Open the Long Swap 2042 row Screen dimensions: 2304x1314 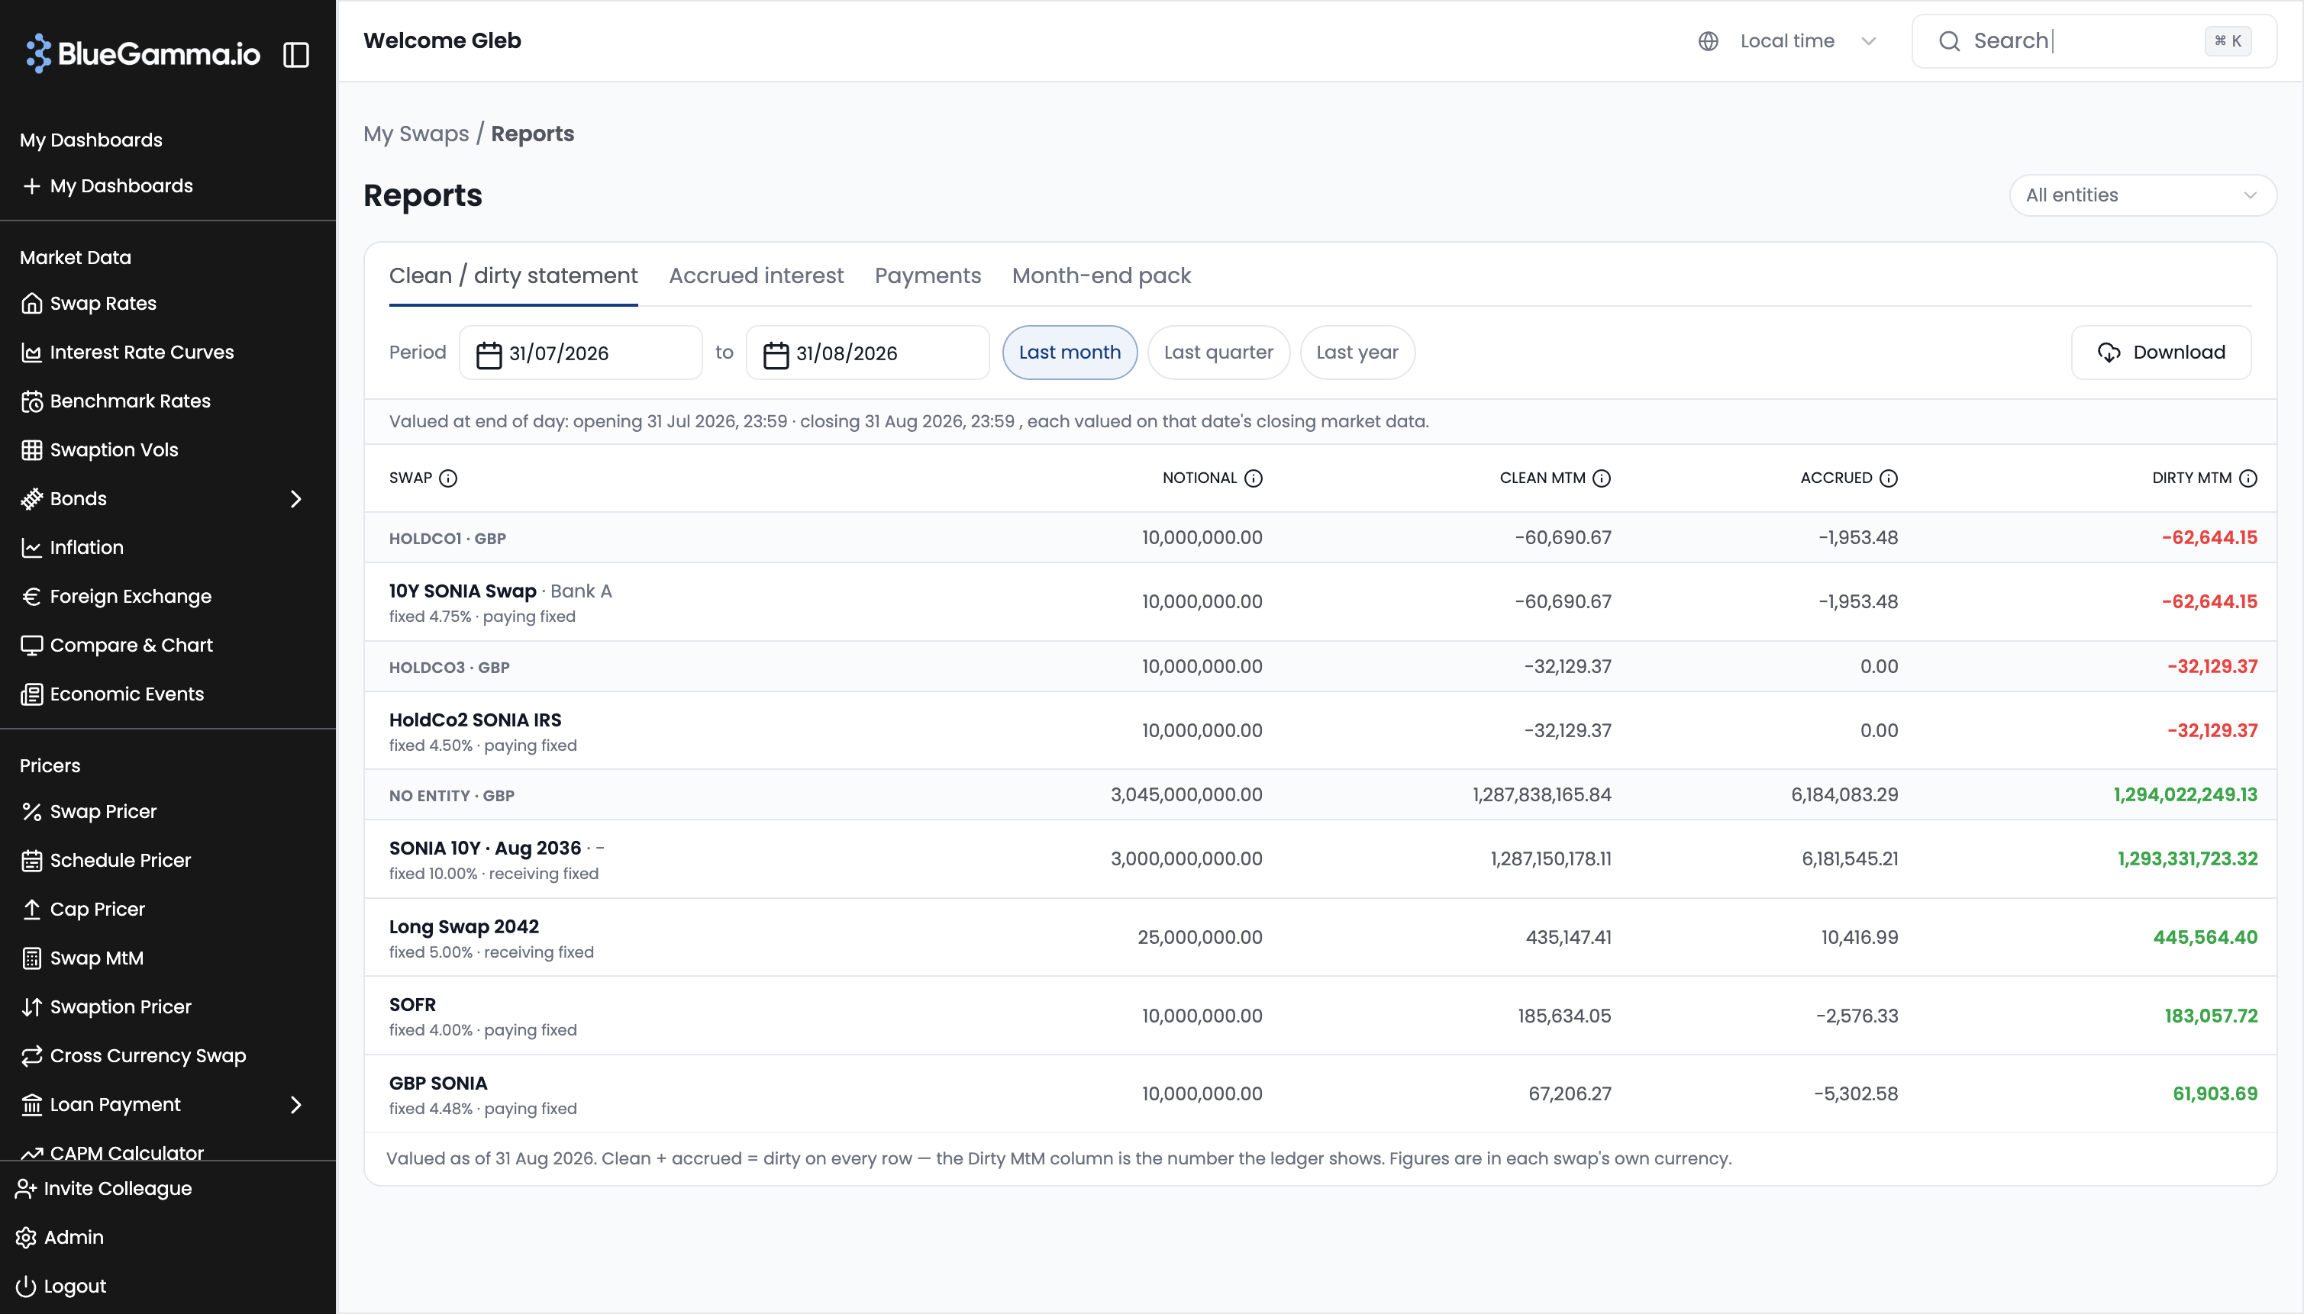[x=1320, y=938]
